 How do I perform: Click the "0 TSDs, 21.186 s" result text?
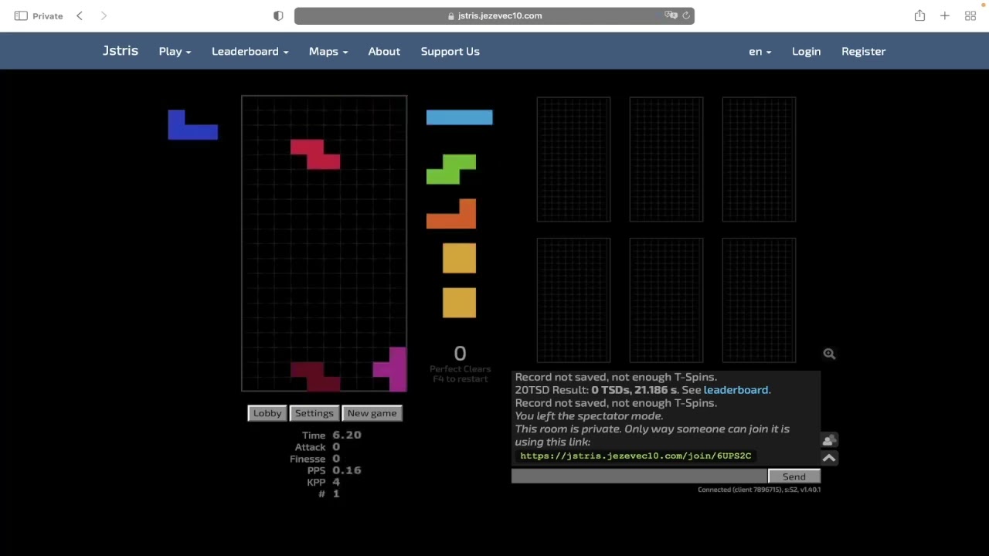(634, 390)
